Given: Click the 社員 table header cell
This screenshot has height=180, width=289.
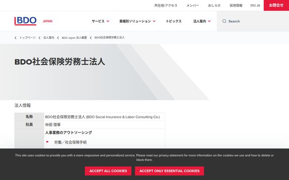Looking at the screenshot, I should [29, 125].
